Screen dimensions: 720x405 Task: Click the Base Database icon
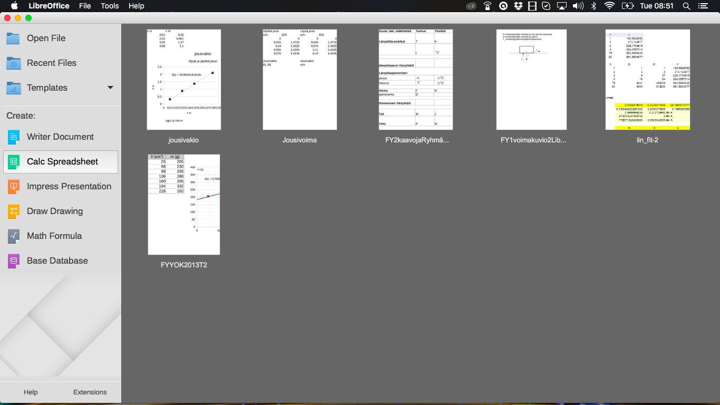14,261
